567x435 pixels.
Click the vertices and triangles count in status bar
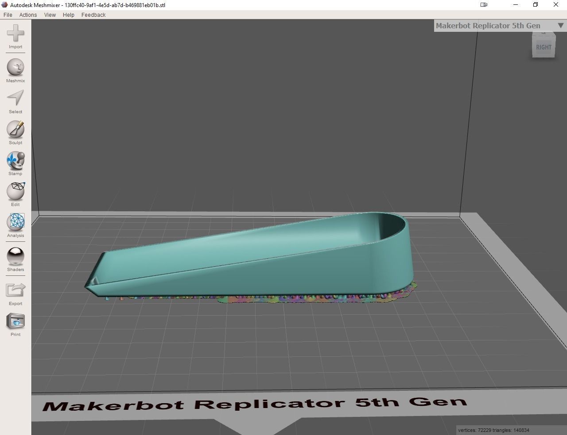coord(493,430)
